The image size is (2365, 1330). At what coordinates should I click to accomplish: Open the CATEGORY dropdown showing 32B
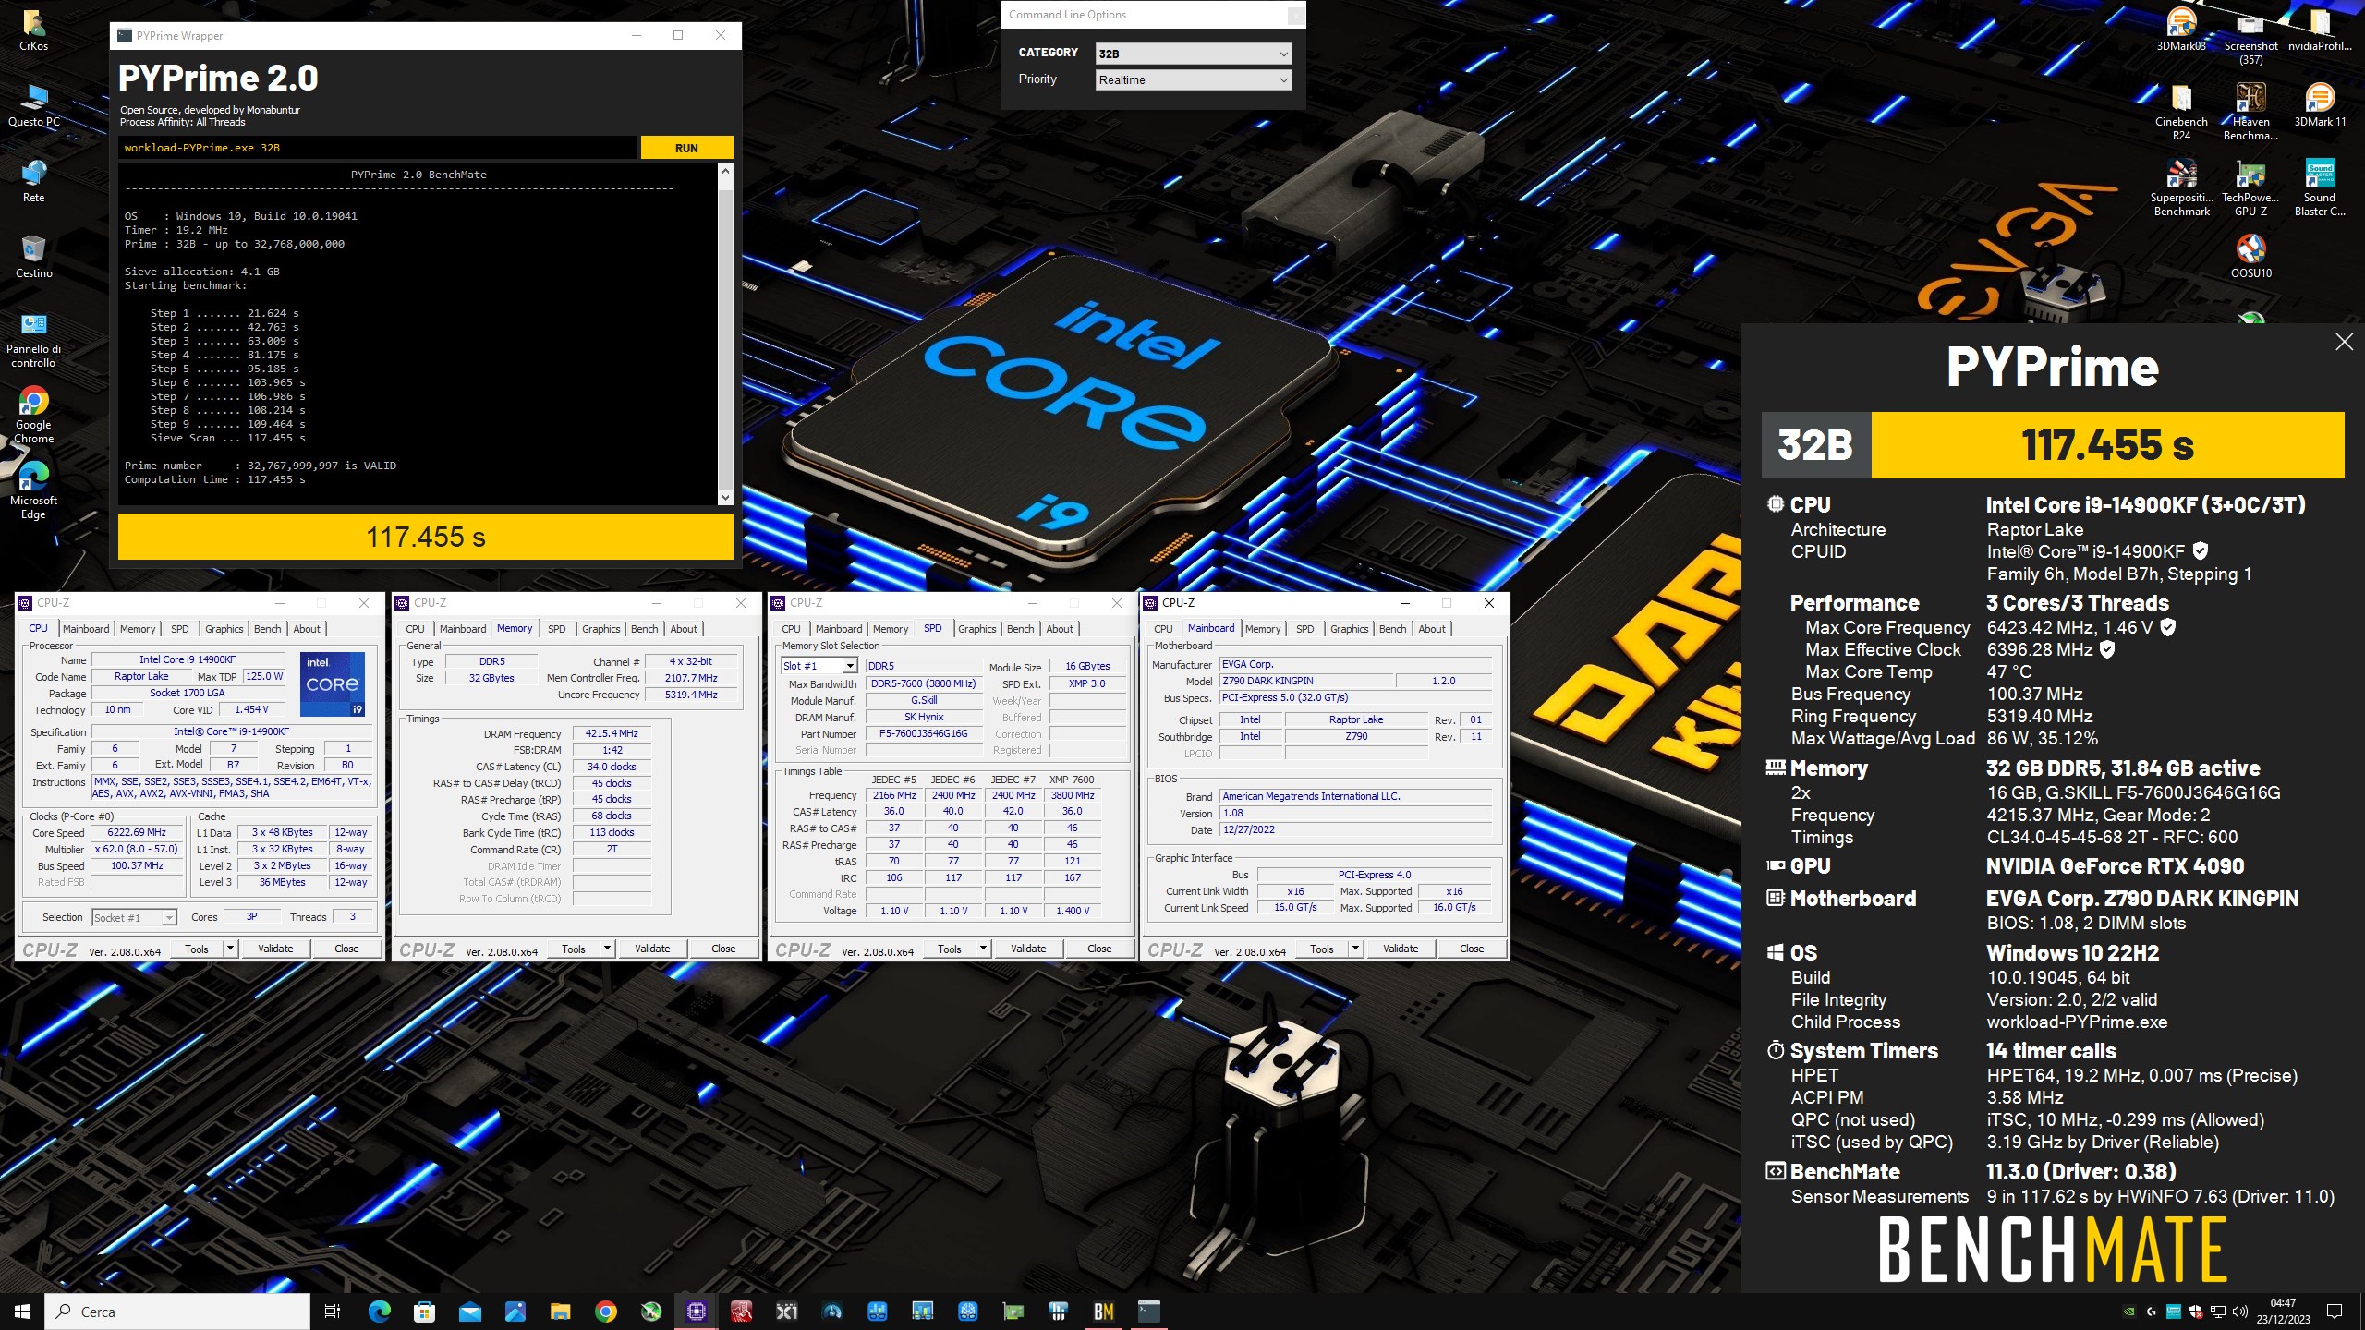click(x=1193, y=54)
